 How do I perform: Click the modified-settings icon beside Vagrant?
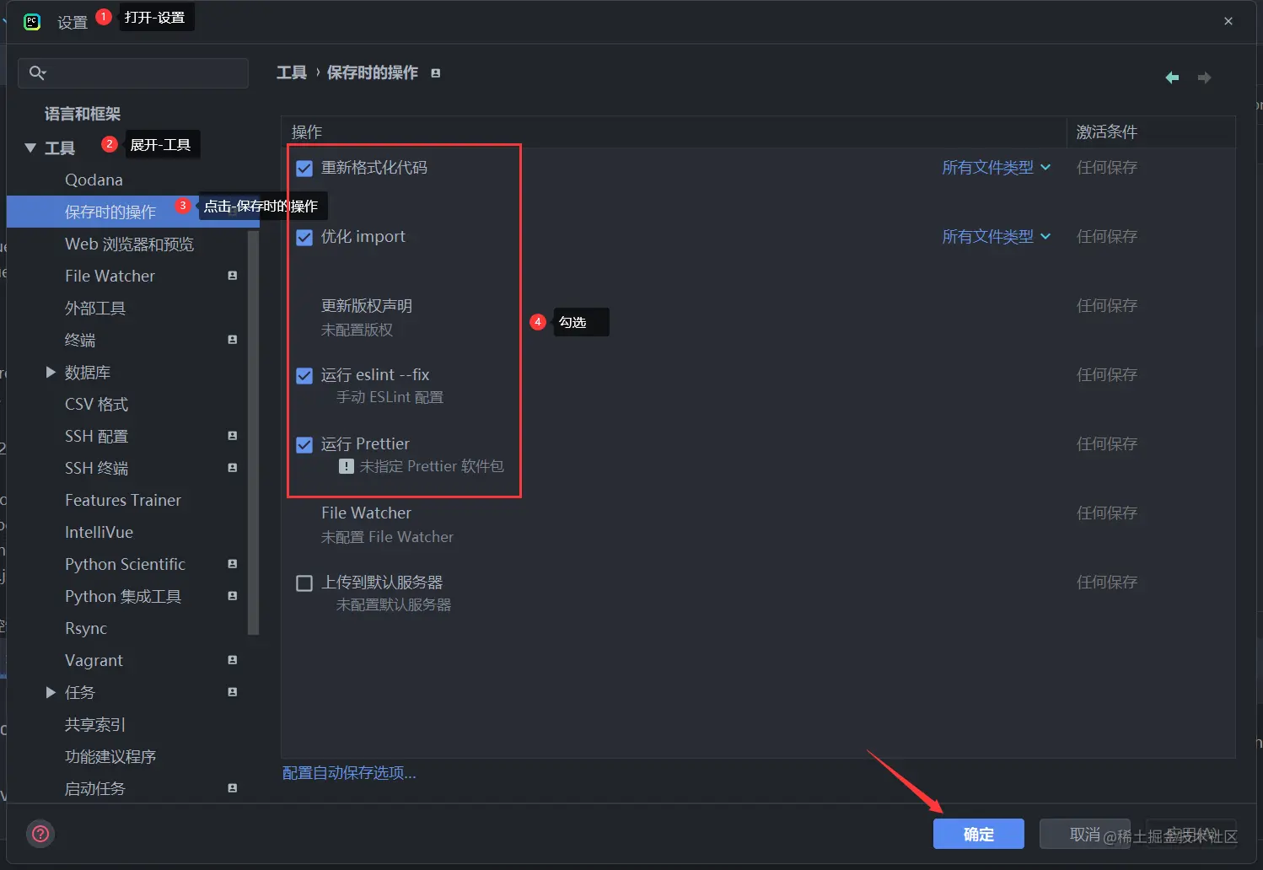click(x=232, y=660)
